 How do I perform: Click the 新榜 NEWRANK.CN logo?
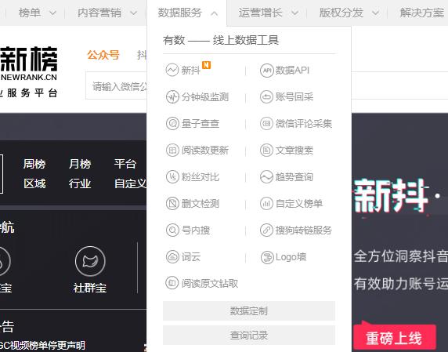click(x=29, y=64)
